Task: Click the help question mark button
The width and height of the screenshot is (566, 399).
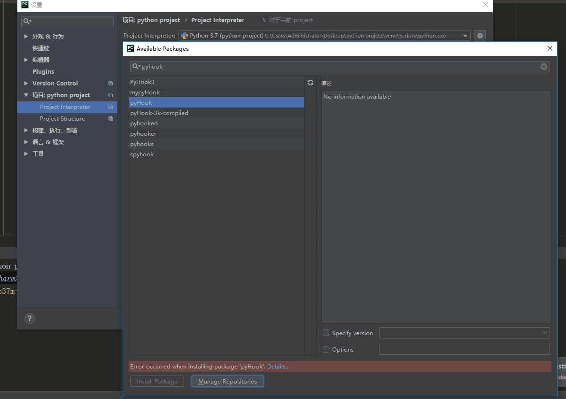Action: (30, 318)
